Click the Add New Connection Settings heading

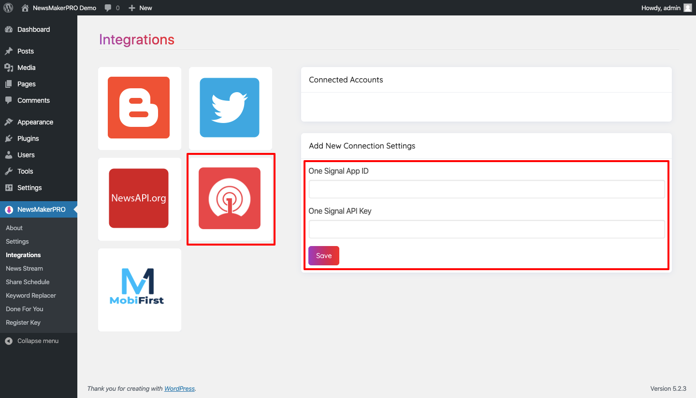(362, 146)
